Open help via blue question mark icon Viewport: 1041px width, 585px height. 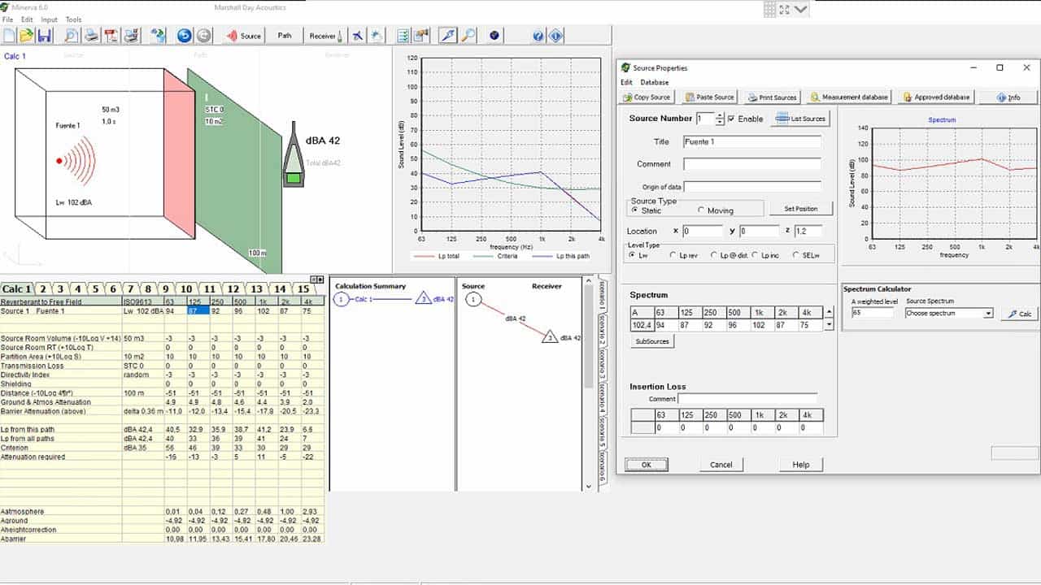click(538, 36)
